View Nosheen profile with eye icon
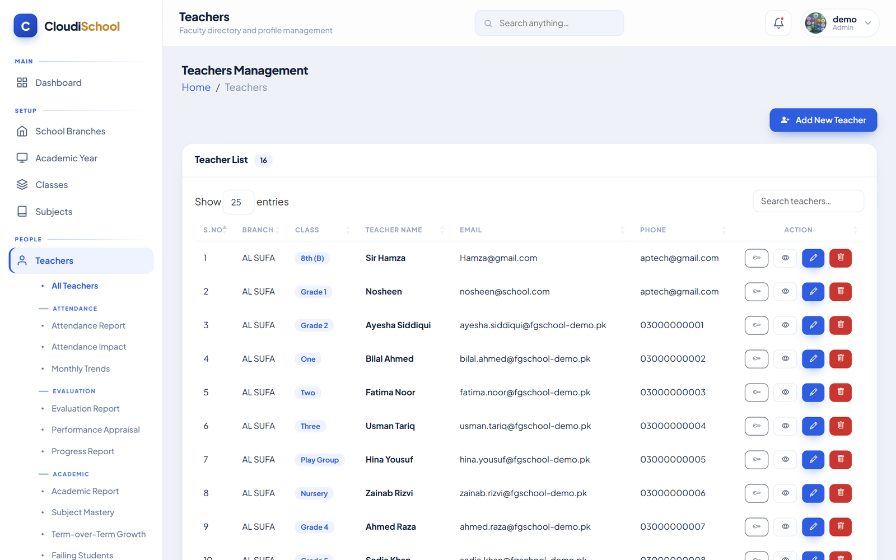Image resolution: width=896 pixels, height=560 pixels. pyautogui.click(x=785, y=292)
